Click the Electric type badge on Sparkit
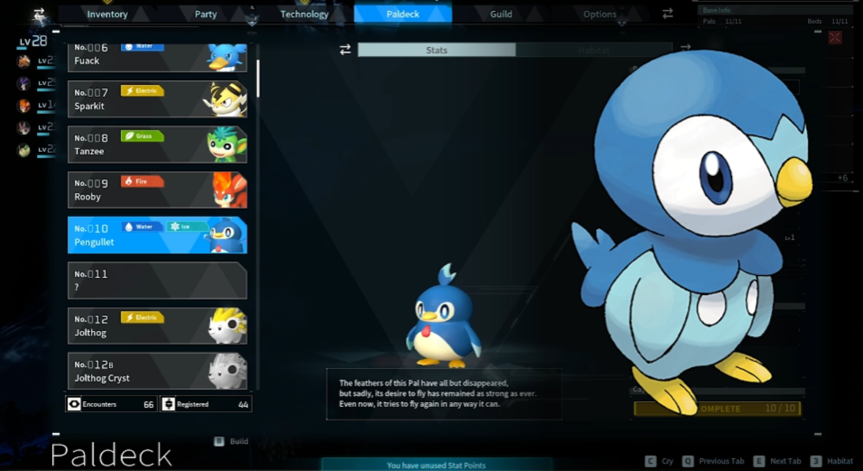The height and width of the screenshot is (471, 863). click(x=142, y=91)
